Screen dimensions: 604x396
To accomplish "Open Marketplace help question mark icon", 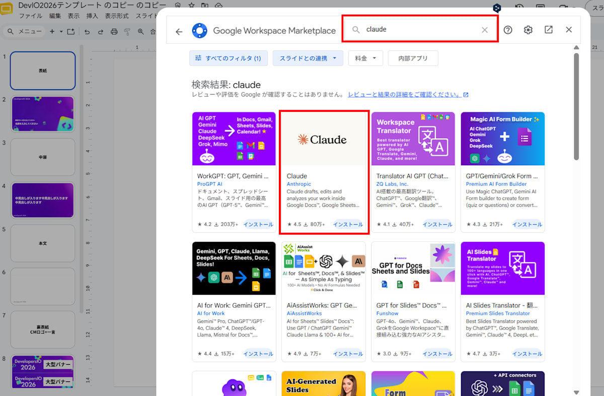I will click(508, 30).
